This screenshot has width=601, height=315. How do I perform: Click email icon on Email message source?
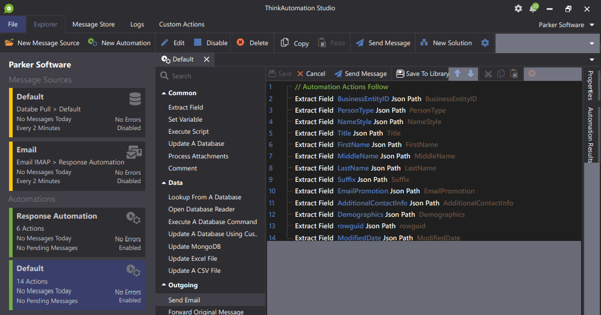pyautogui.click(x=134, y=152)
